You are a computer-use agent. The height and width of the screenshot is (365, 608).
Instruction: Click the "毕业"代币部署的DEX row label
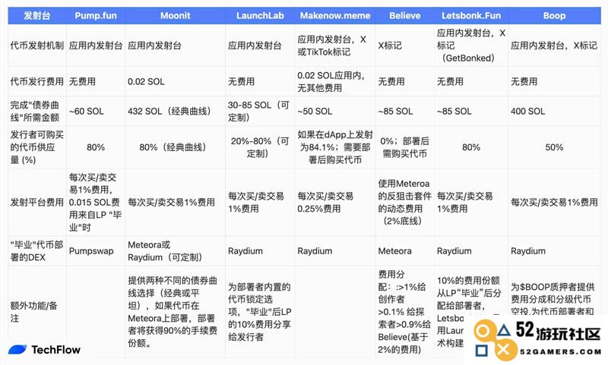[x=36, y=251]
